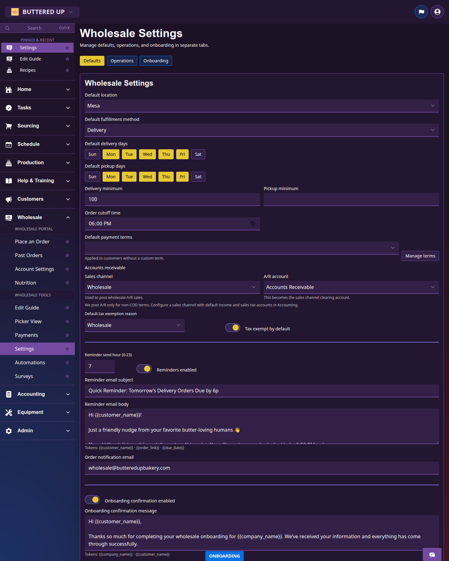449x561 pixels.
Task: Click the Reminder email subject field
Action: 262,391
